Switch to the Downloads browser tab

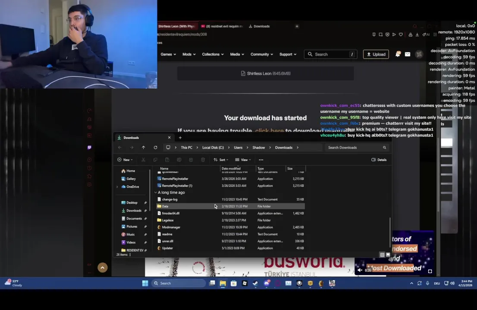[260, 26]
